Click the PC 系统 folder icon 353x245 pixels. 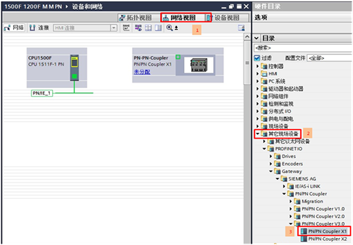pyautogui.click(x=264, y=81)
